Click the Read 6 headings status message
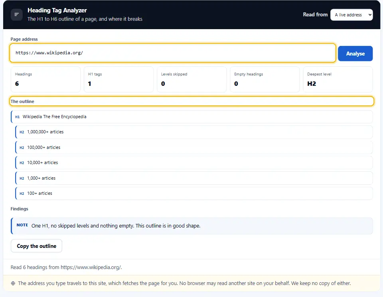Screen dimensions: 383x297 click(x=66, y=267)
